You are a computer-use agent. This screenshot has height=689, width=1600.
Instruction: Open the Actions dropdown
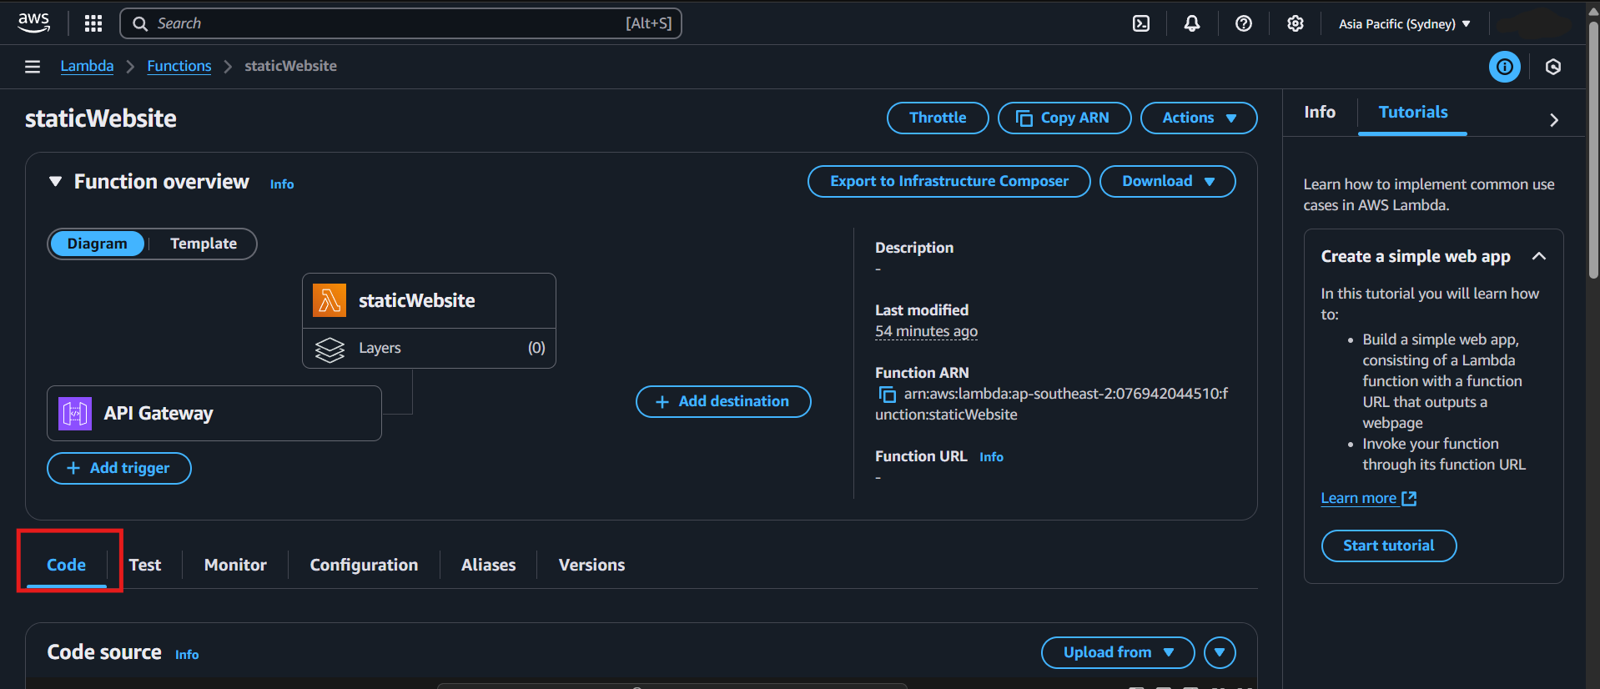click(x=1199, y=118)
